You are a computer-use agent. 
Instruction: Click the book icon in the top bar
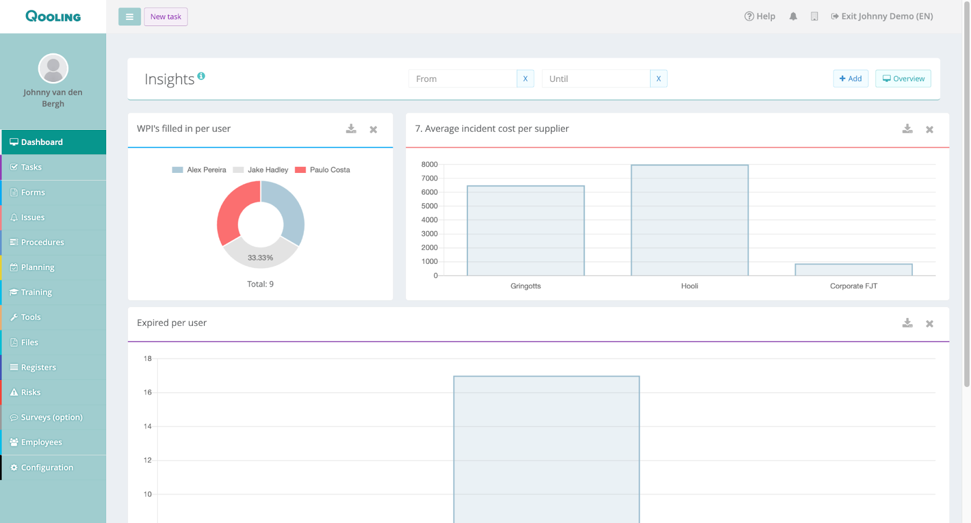pyautogui.click(x=814, y=16)
